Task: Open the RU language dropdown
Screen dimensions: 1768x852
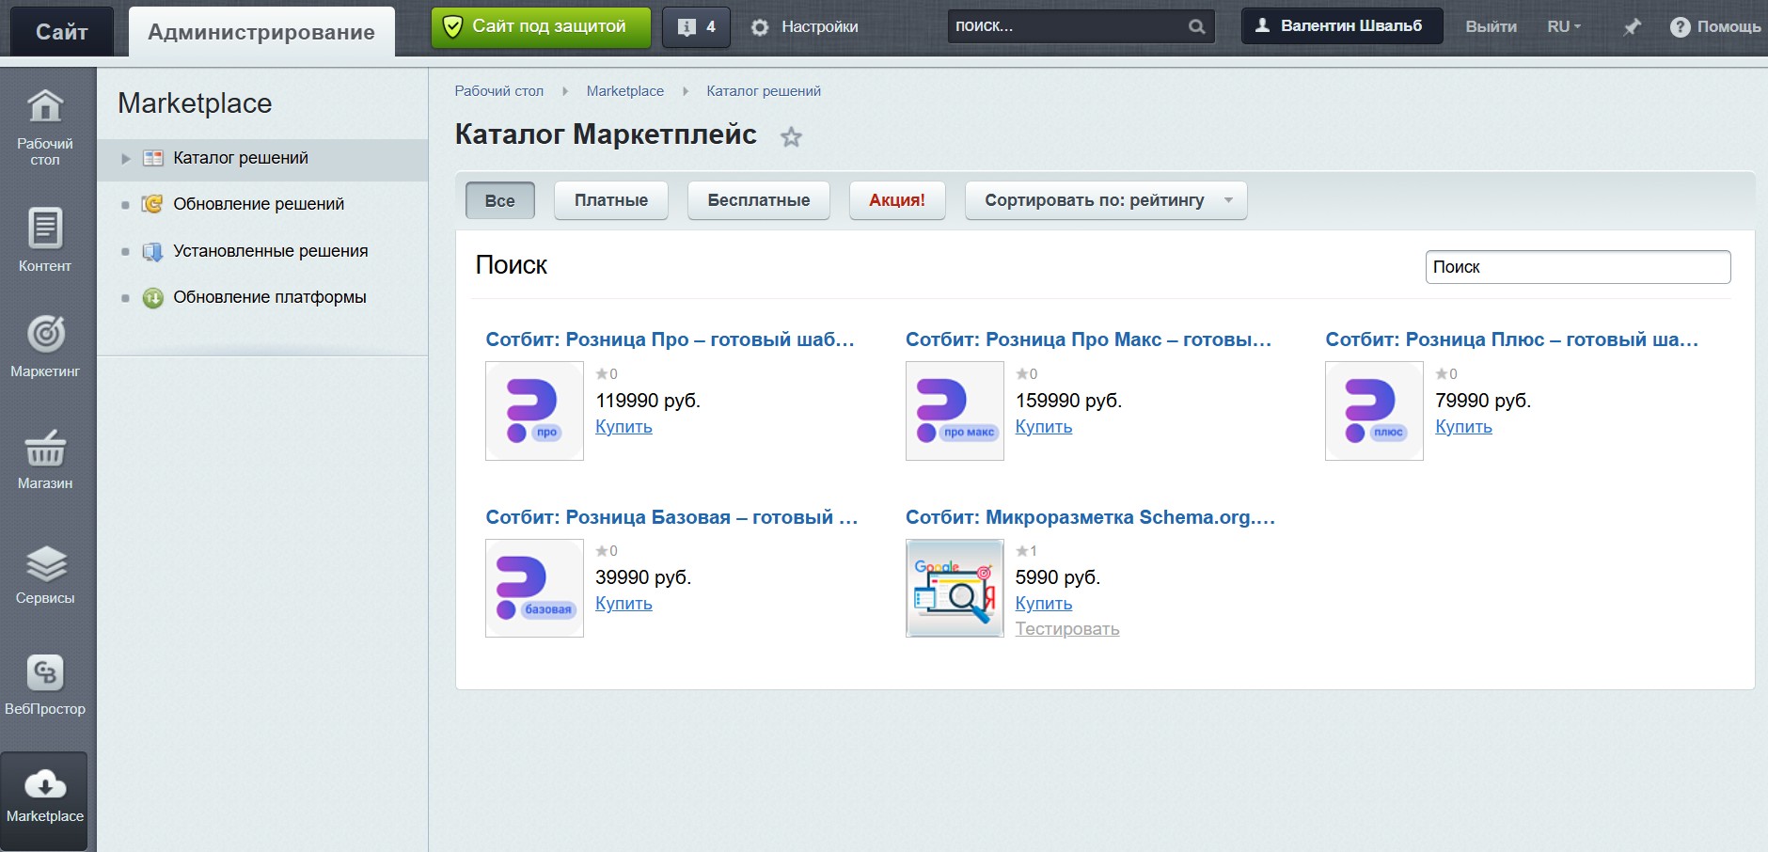Action: (1564, 27)
